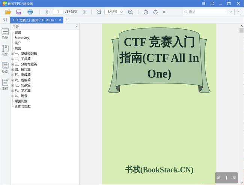
Task: Expand 七、实战篇 tree node
Action: [x=13, y=85]
